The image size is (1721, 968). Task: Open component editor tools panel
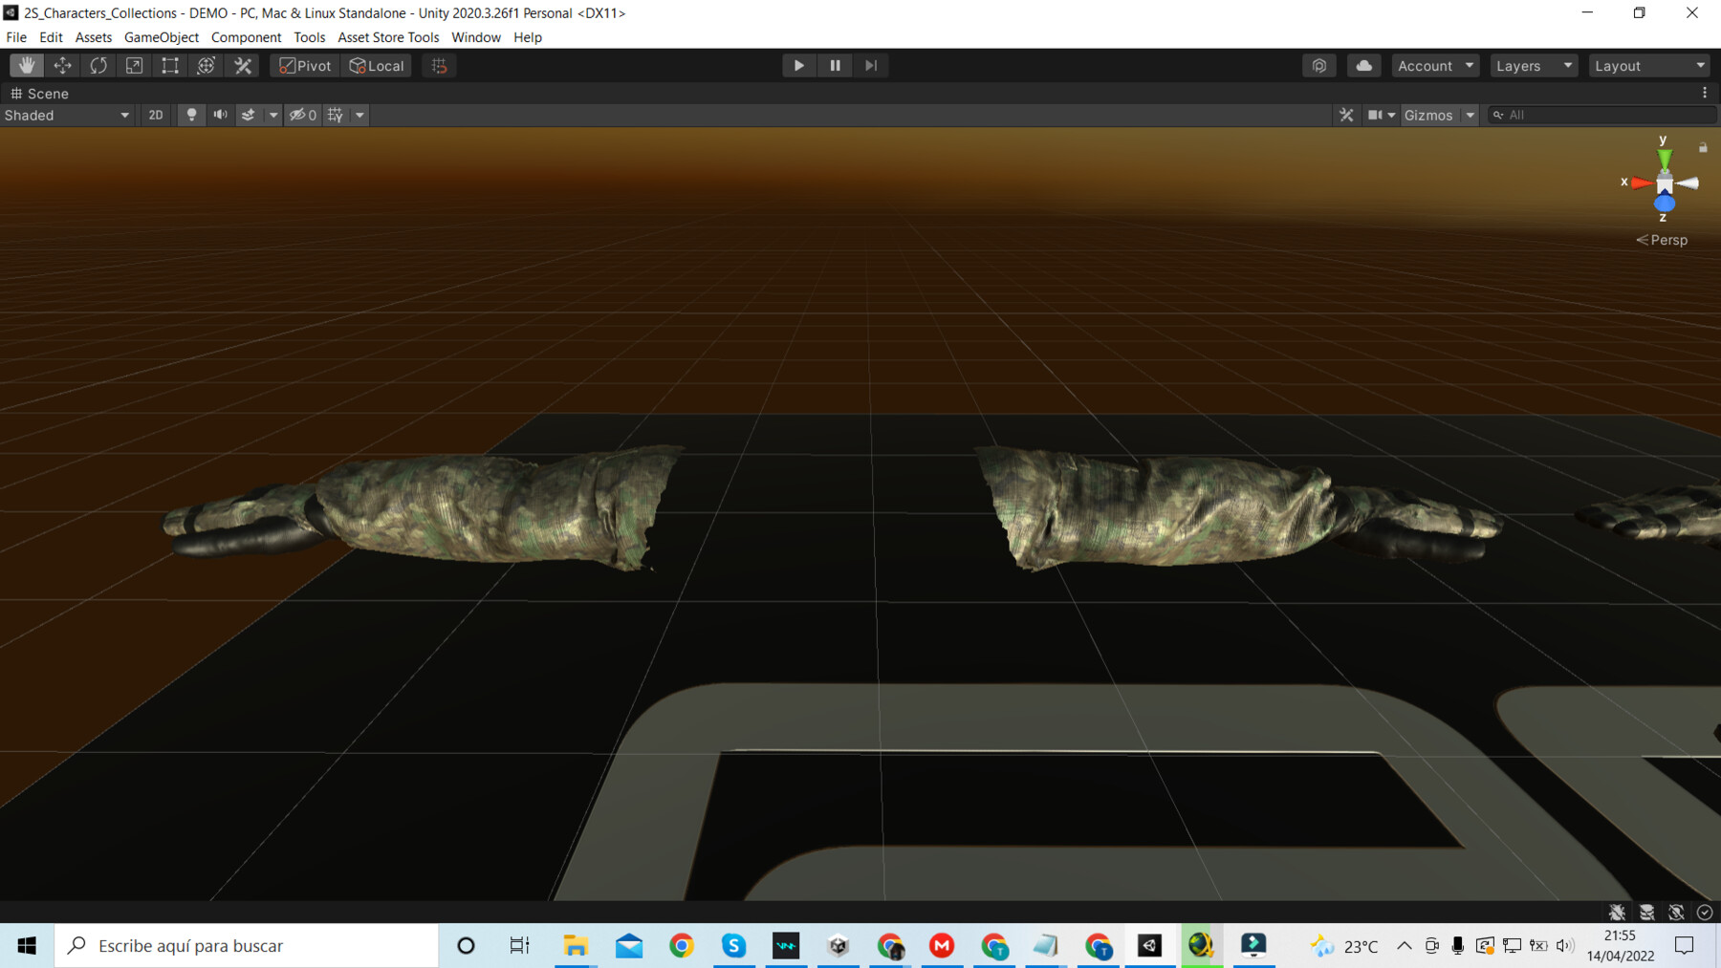coord(1346,115)
